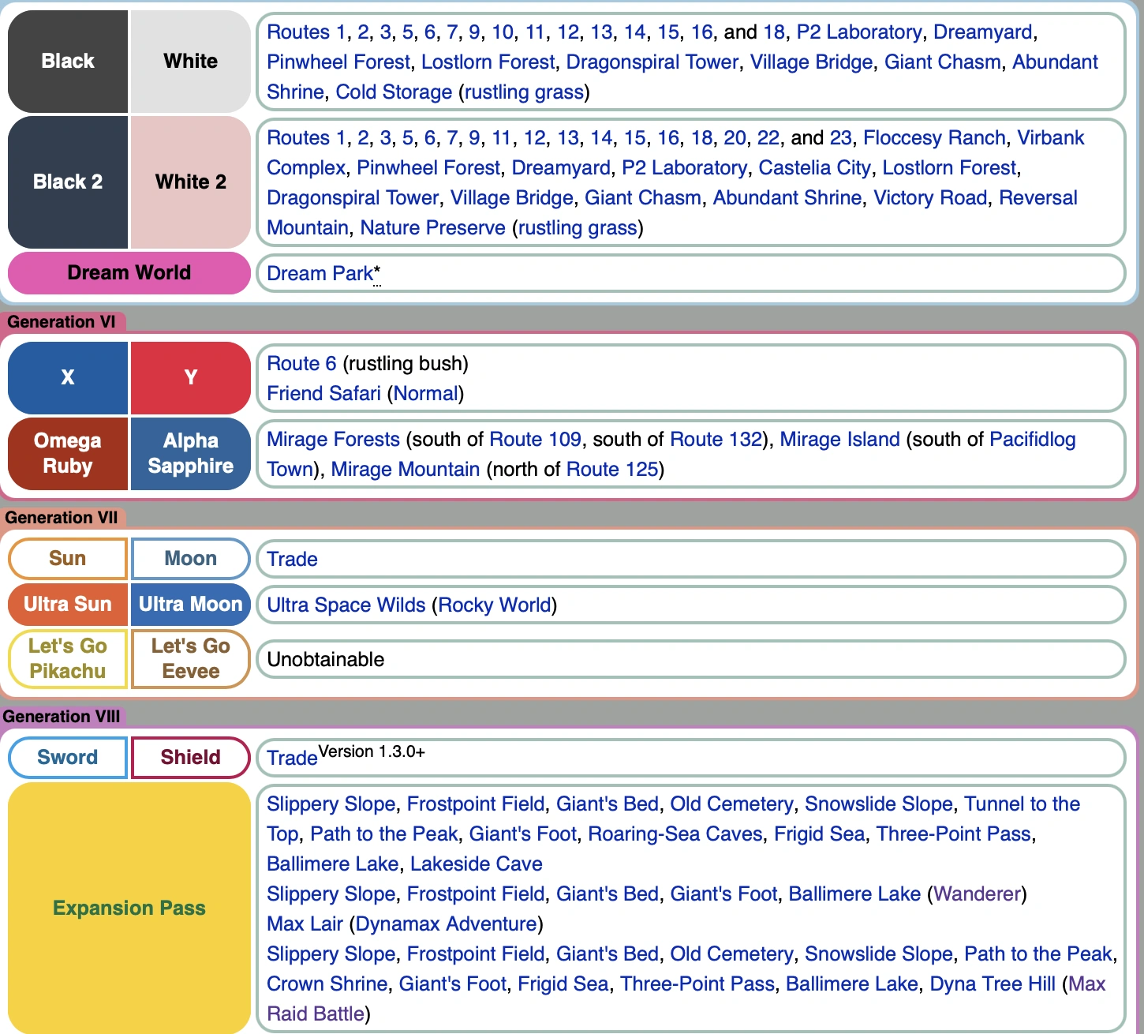This screenshot has height=1034, width=1144.
Task: Go to the Ultra Moon cell
Action: tap(191, 605)
